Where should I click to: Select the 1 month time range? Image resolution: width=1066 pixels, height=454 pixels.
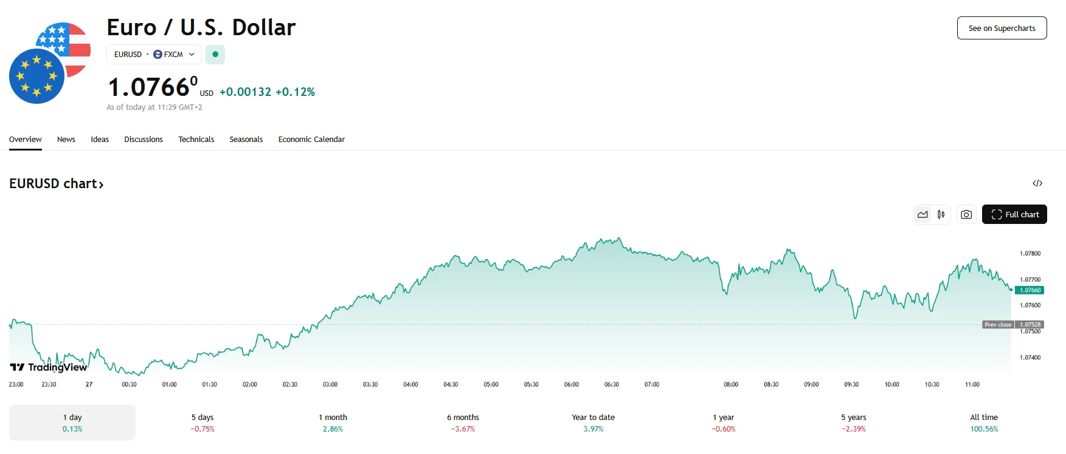(x=333, y=422)
